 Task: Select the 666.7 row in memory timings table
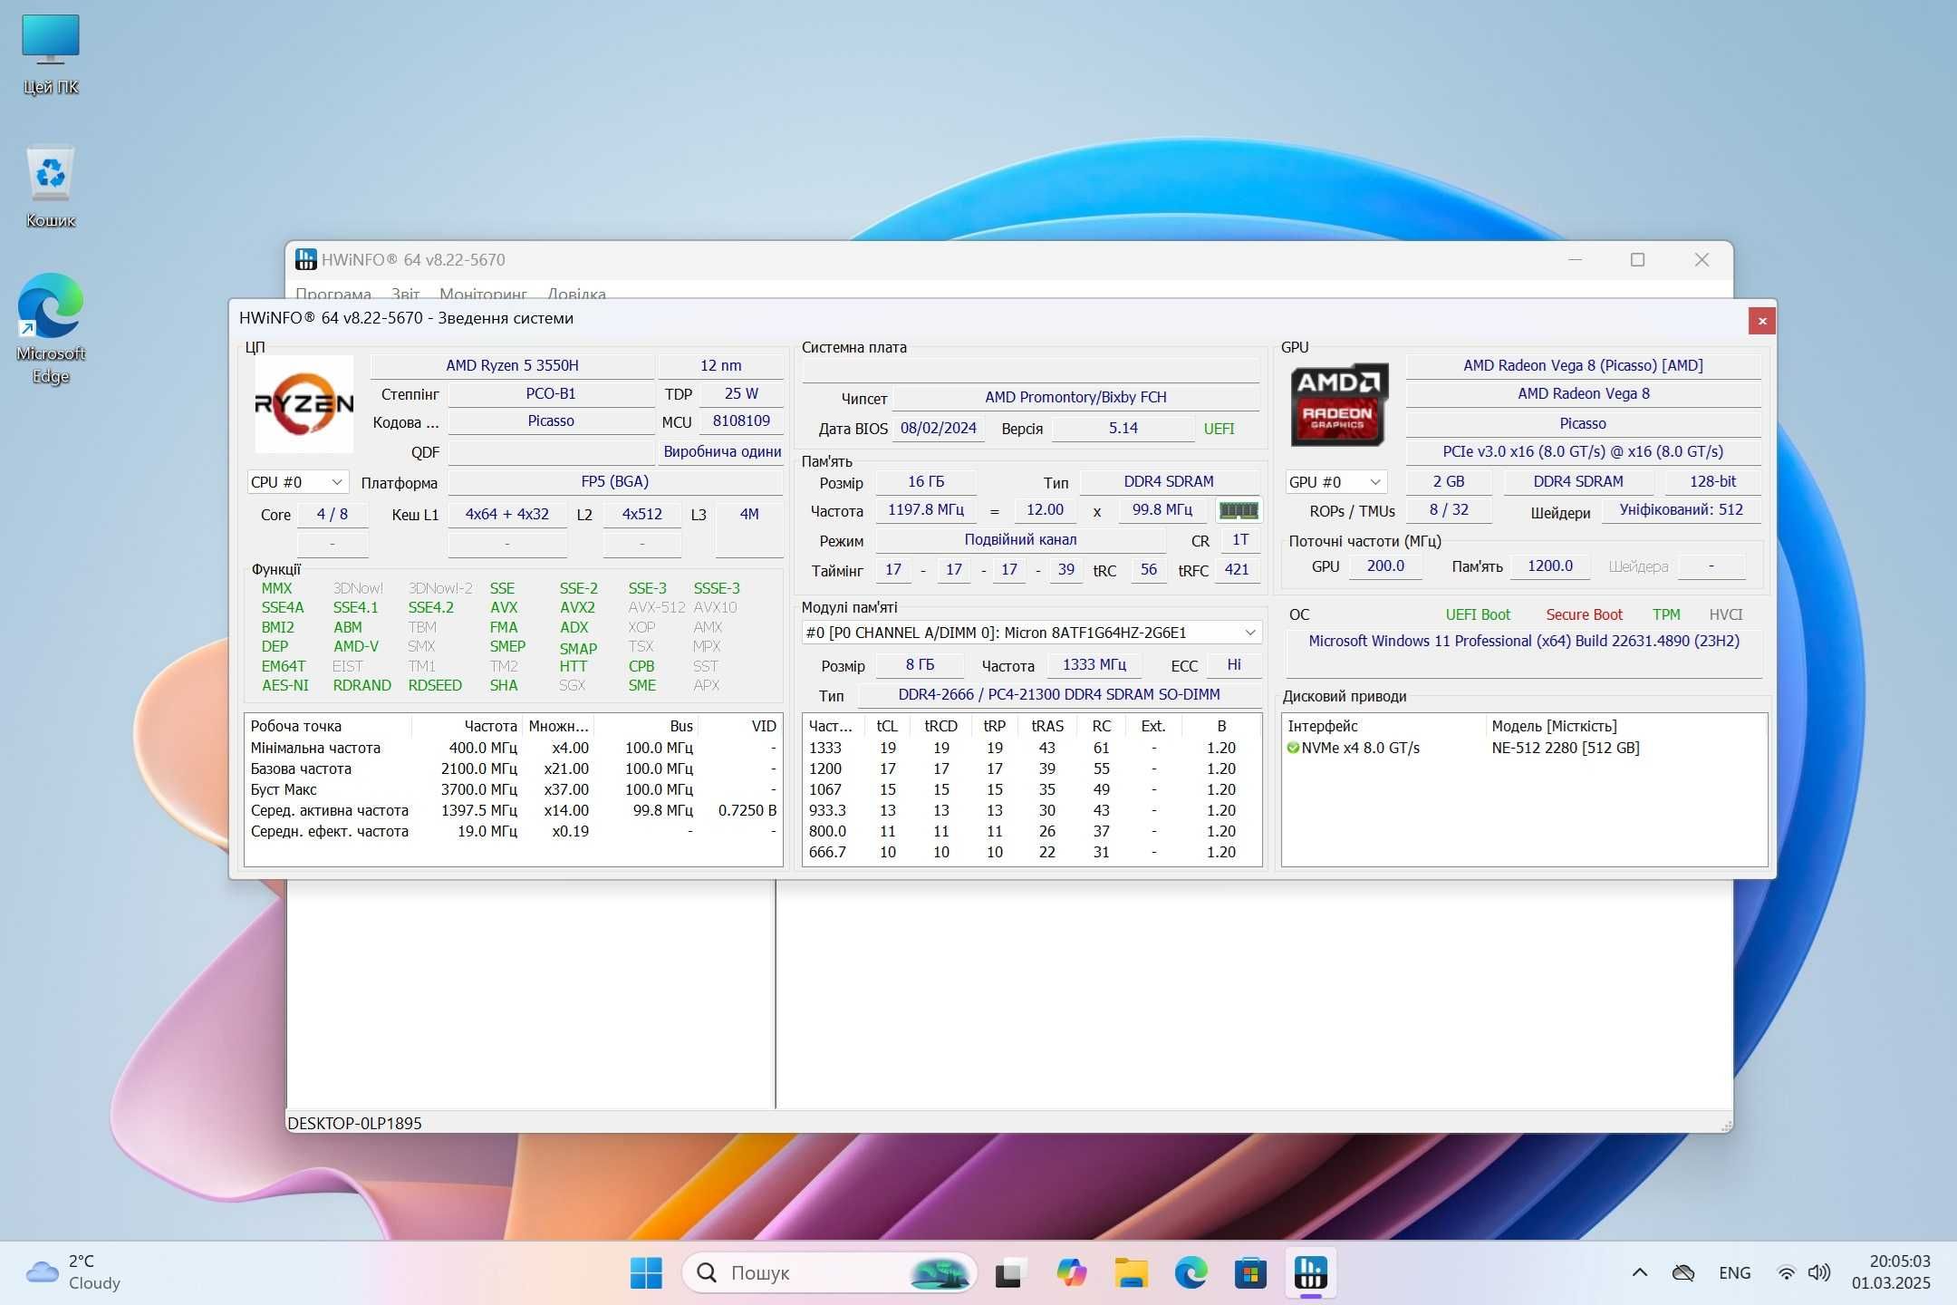pyautogui.click(x=1031, y=852)
